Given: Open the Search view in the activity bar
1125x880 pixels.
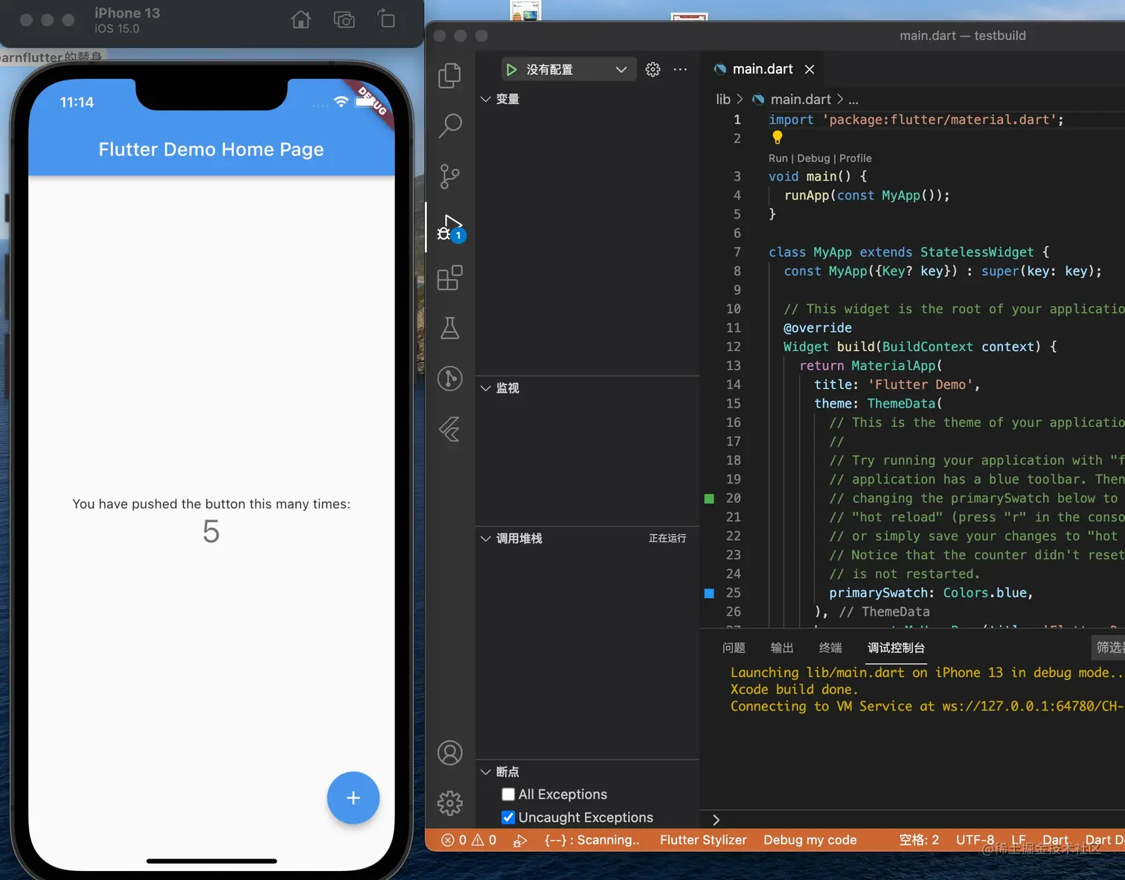Looking at the screenshot, I should tap(449, 126).
